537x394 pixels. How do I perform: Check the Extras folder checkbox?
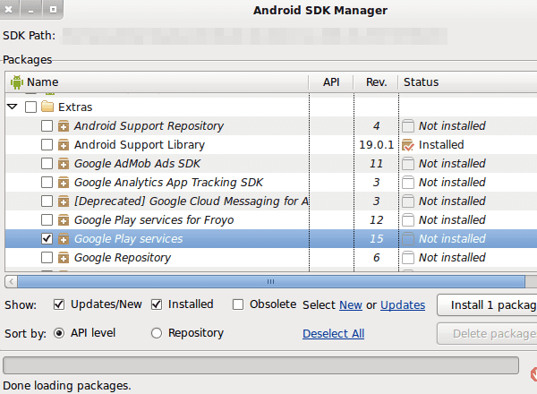click(30, 107)
